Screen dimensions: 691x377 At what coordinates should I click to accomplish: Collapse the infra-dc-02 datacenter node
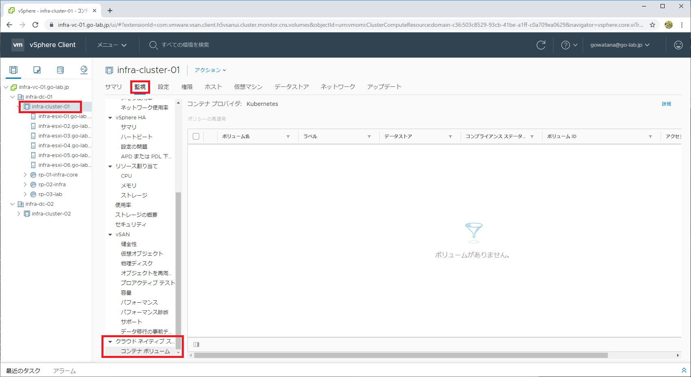coord(12,204)
